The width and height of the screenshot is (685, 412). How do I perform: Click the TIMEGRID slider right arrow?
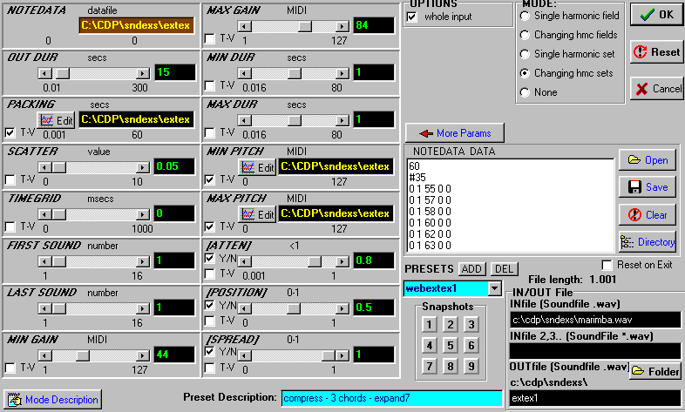142,215
